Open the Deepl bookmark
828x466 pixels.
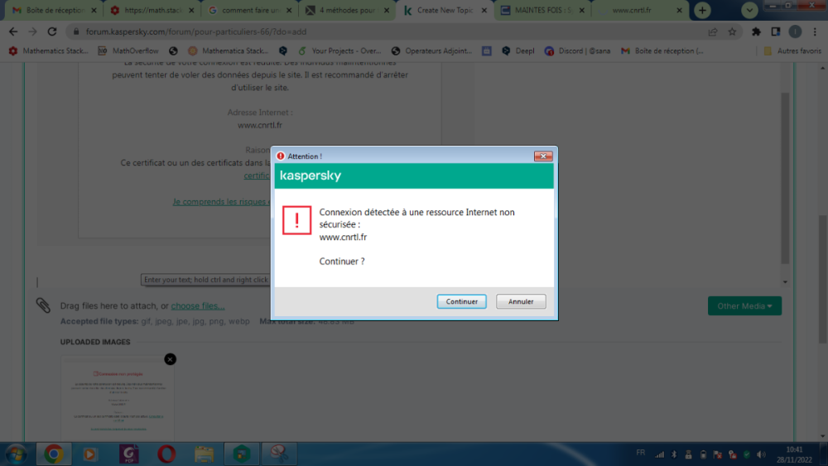pyautogui.click(x=518, y=50)
